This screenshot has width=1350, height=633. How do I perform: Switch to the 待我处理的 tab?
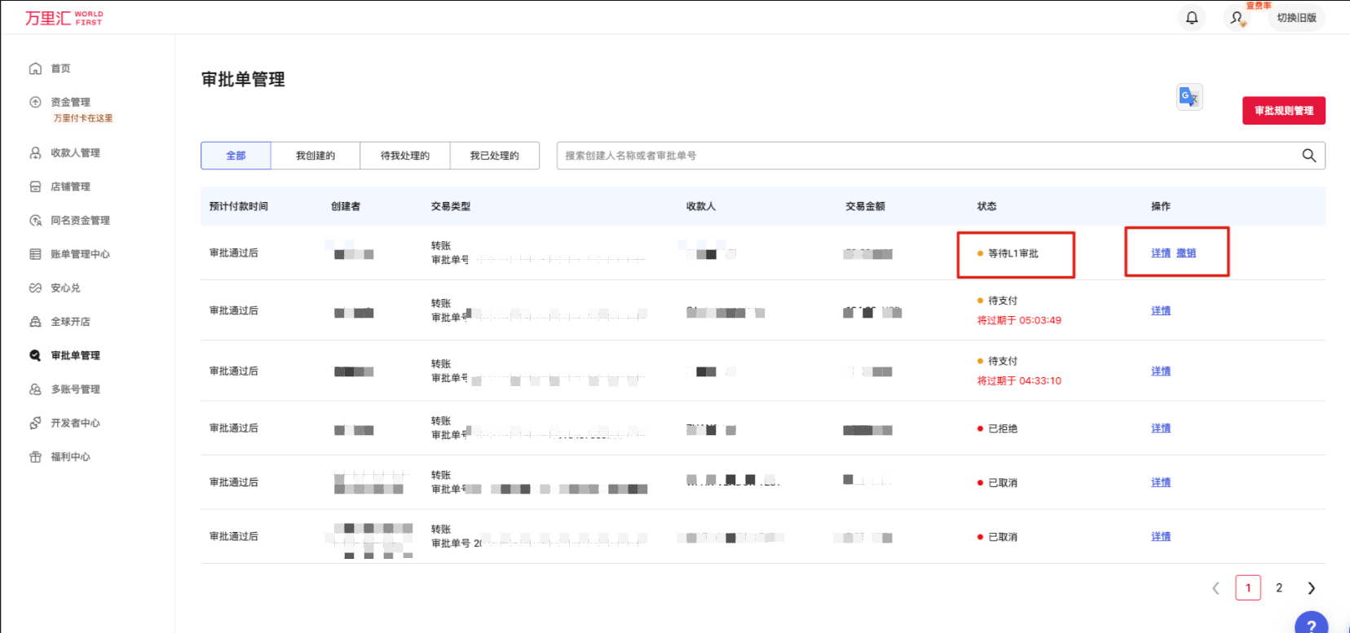coord(404,156)
